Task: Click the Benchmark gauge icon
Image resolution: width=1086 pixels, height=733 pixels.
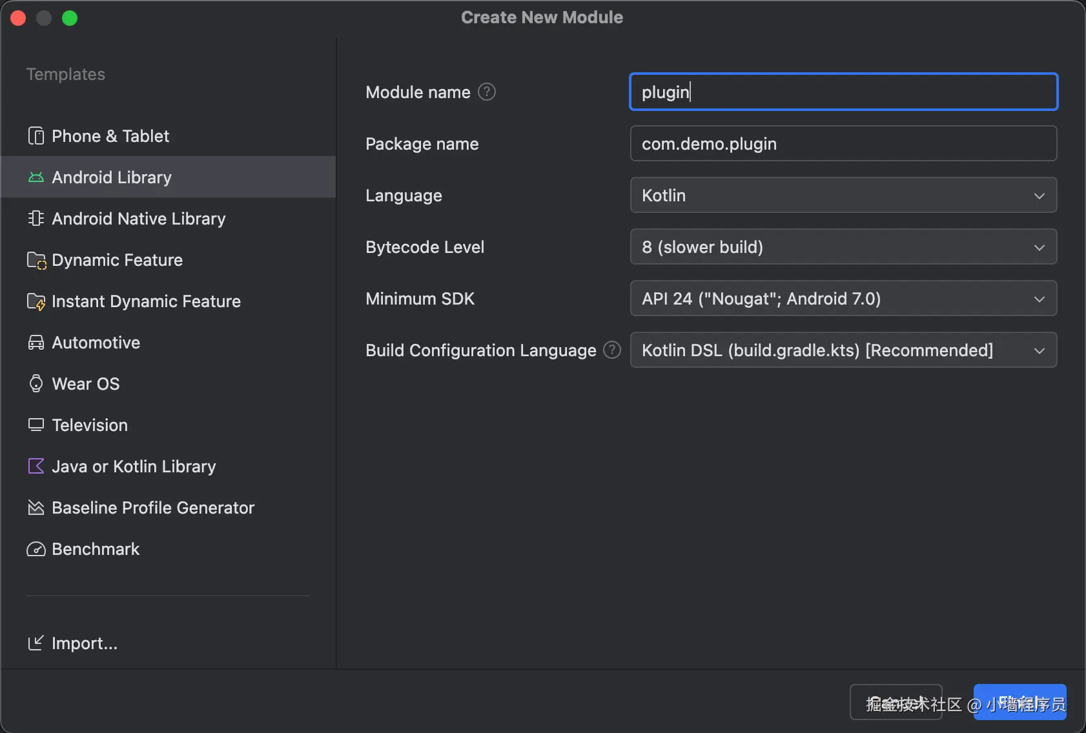Action: [36, 549]
